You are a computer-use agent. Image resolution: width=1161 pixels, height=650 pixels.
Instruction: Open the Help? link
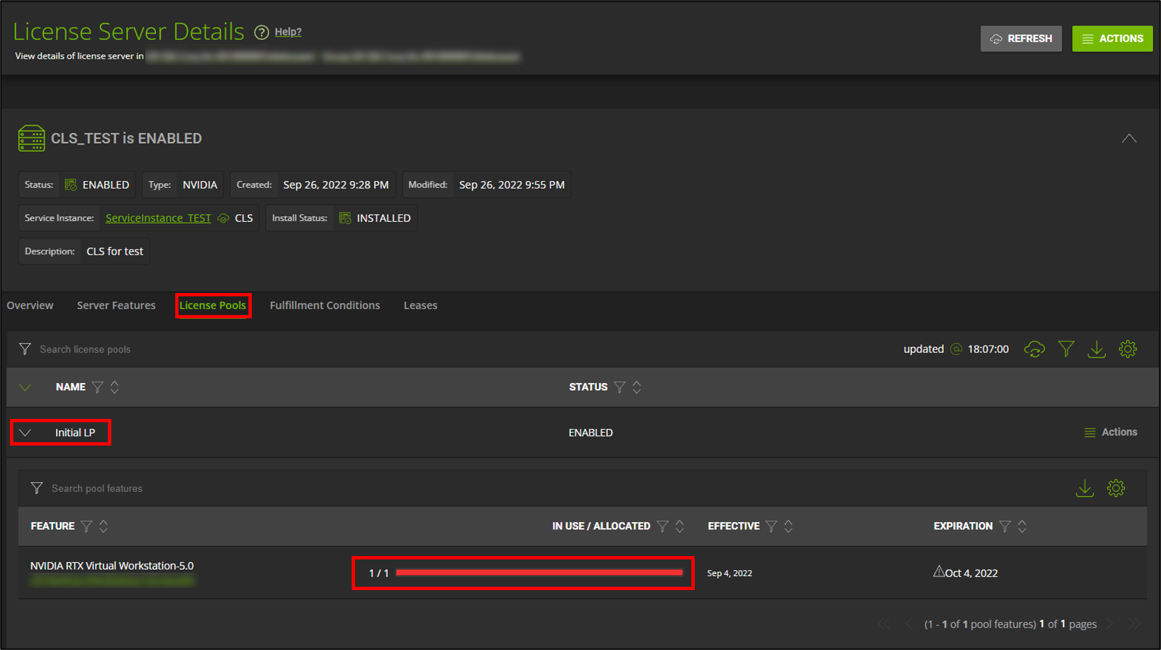pos(288,32)
